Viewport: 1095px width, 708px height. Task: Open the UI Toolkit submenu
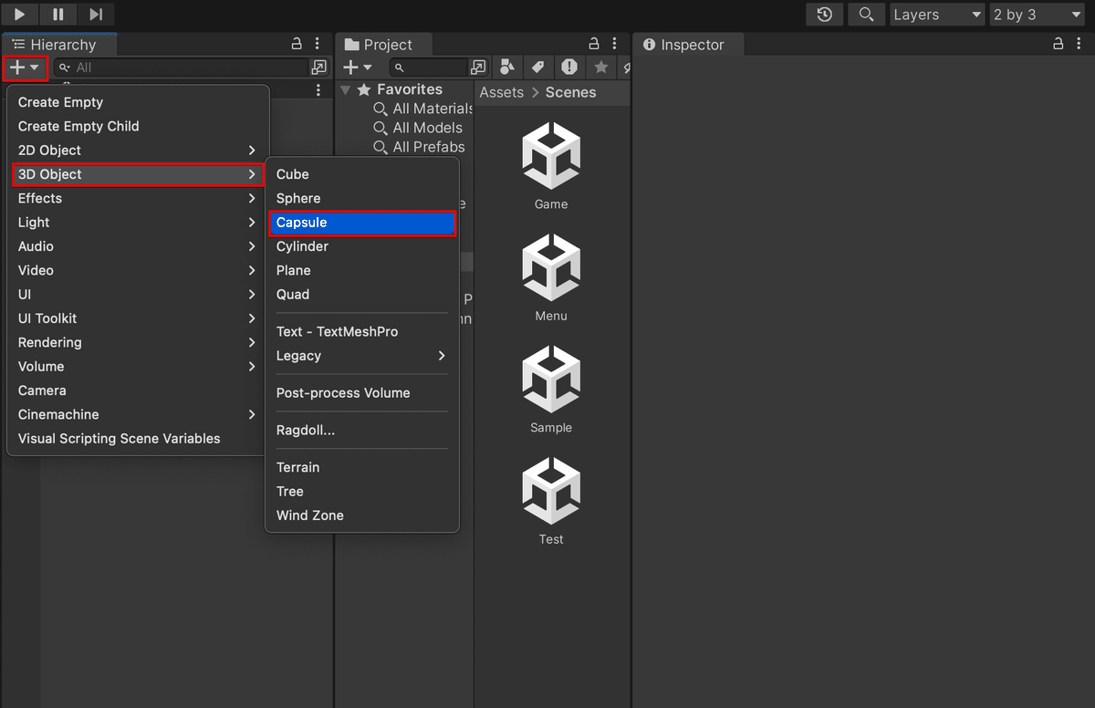pyautogui.click(x=138, y=318)
